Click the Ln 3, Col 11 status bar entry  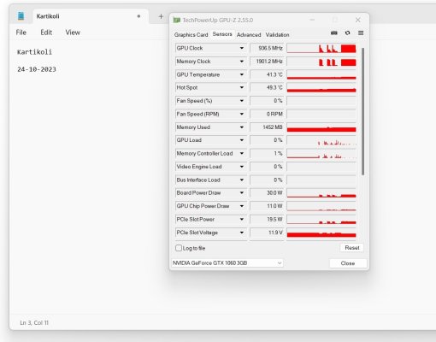tap(34, 322)
